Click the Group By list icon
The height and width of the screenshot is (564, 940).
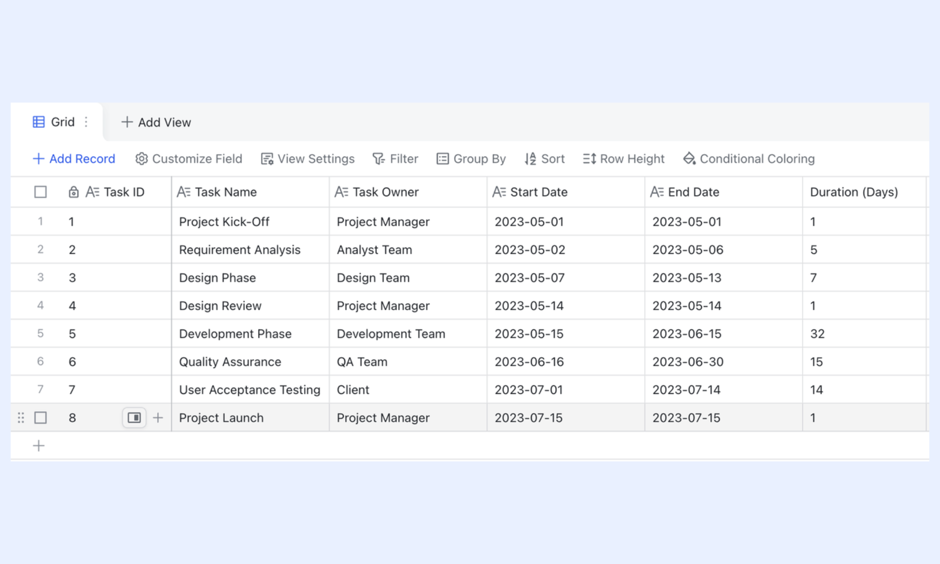[x=443, y=159]
